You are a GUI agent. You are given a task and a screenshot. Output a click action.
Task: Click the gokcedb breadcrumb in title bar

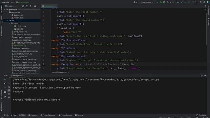click(5, 2)
